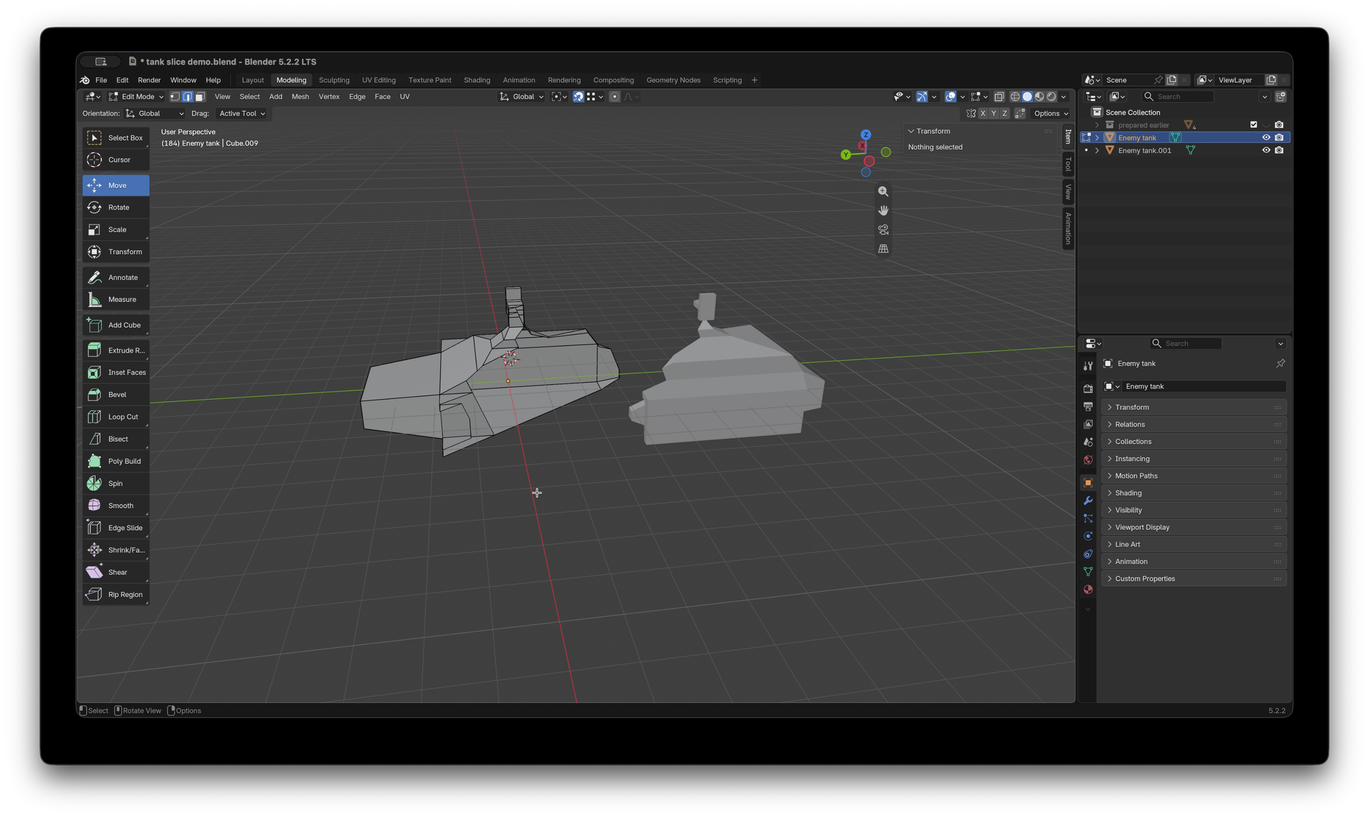Image resolution: width=1369 pixels, height=818 pixels.
Task: Click the Add Cube button
Action: 116,325
